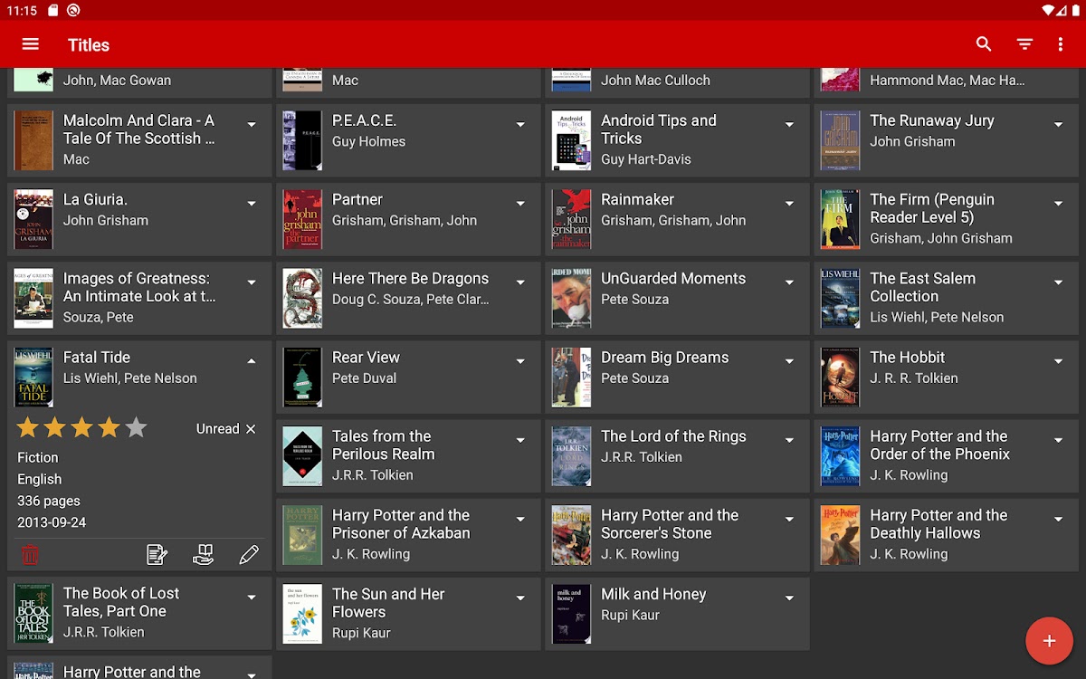1086x679 pixels.
Task: Collapse the Fatal Tide details card
Action: (x=252, y=361)
